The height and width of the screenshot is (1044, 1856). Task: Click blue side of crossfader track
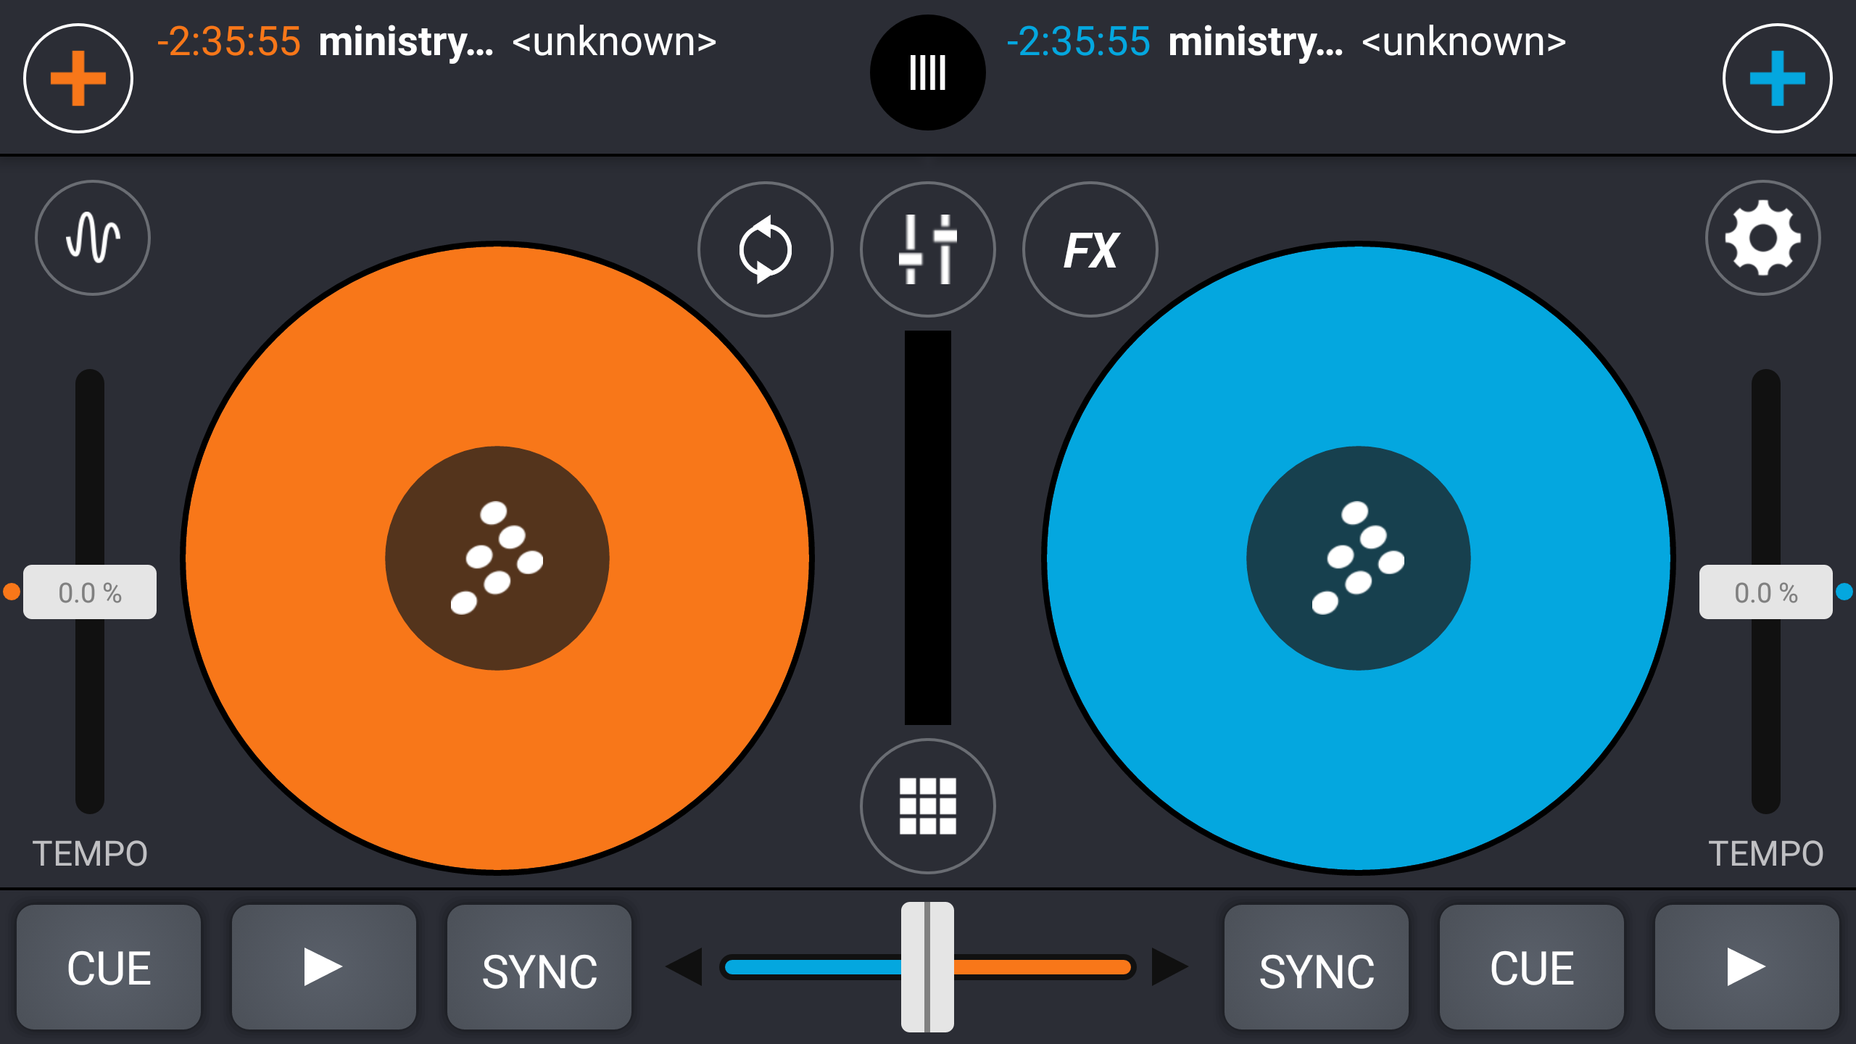tap(812, 966)
